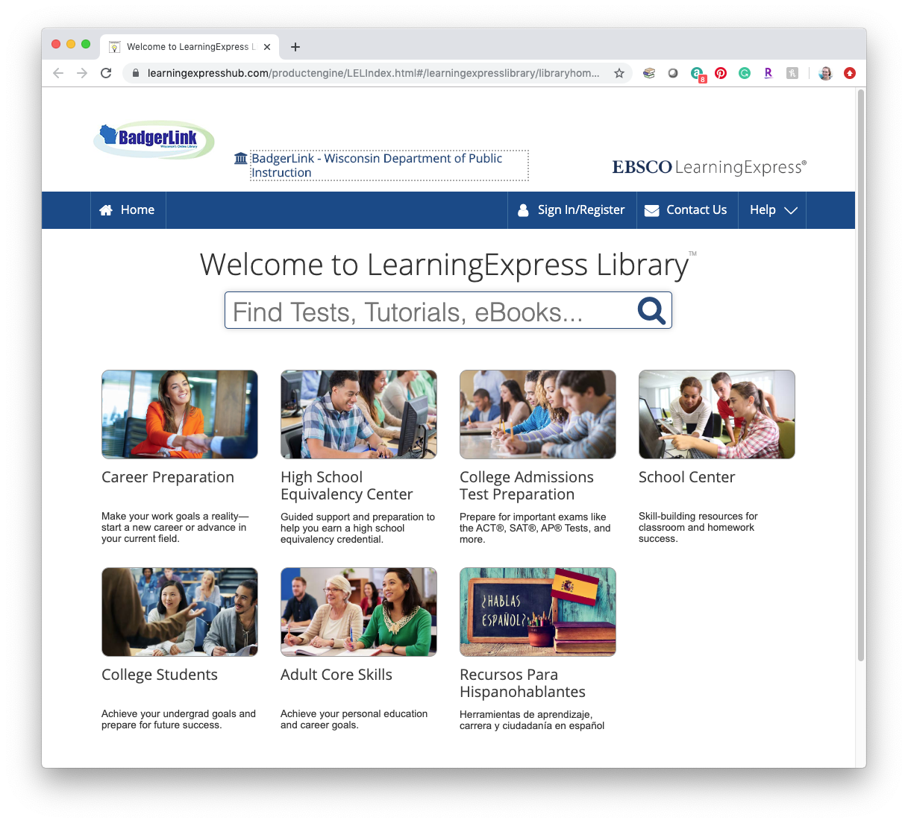Open Sign In/Register
908x823 pixels.
pyautogui.click(x=572, y=210)
